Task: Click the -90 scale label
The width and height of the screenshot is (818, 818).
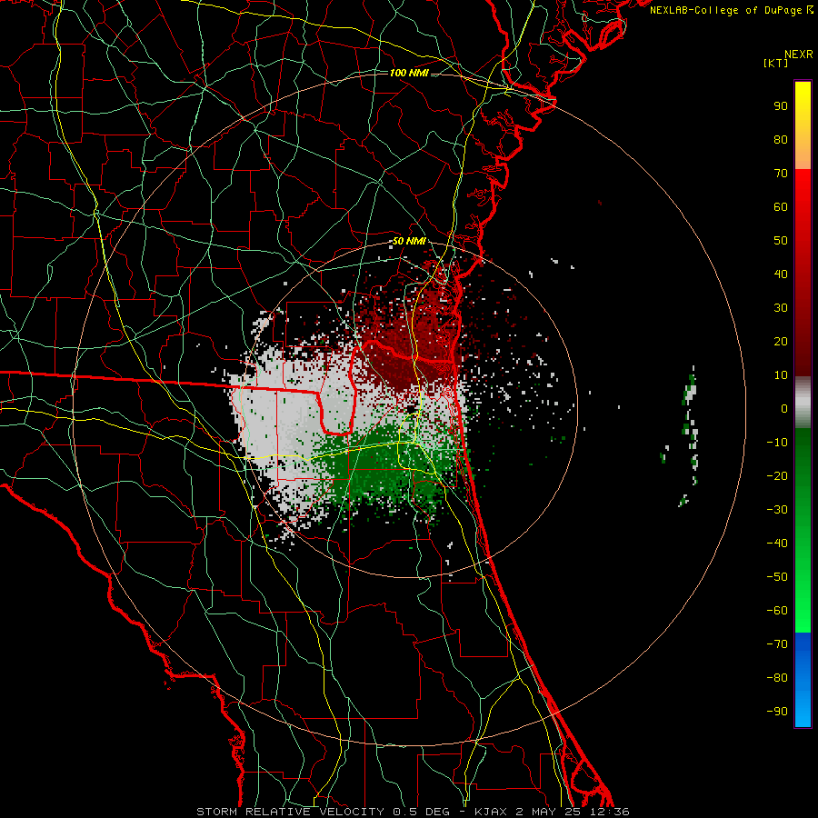Action: [x=777, y=712]
